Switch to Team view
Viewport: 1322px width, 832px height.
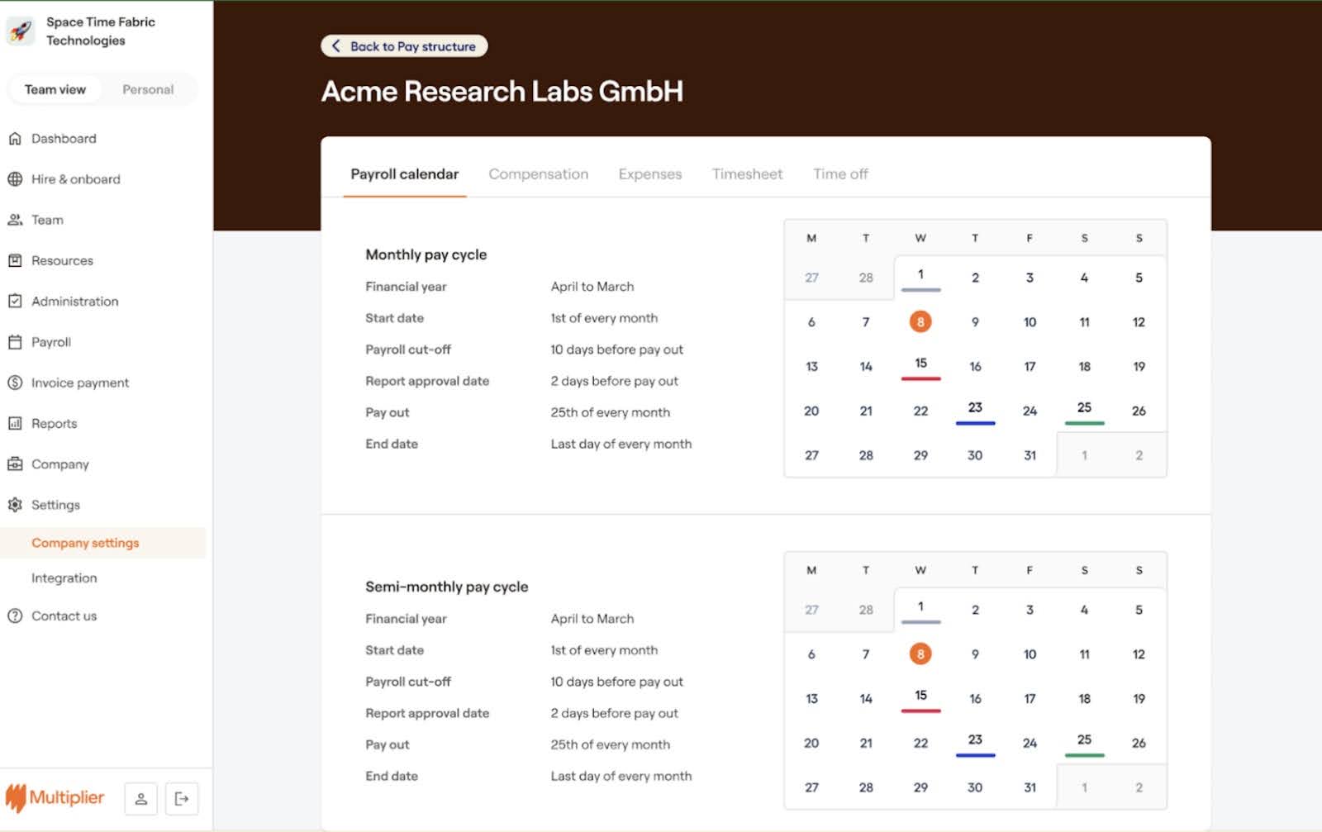55,89
